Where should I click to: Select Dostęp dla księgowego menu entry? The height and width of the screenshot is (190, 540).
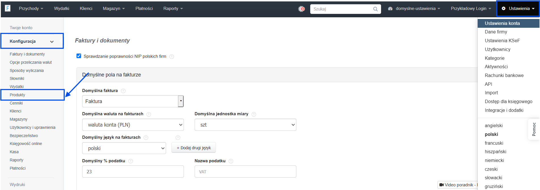pyautogui.click(x=508, y=102)
